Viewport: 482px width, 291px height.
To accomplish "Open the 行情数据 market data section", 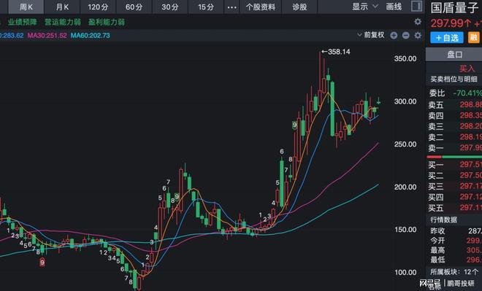I will 443,220.
